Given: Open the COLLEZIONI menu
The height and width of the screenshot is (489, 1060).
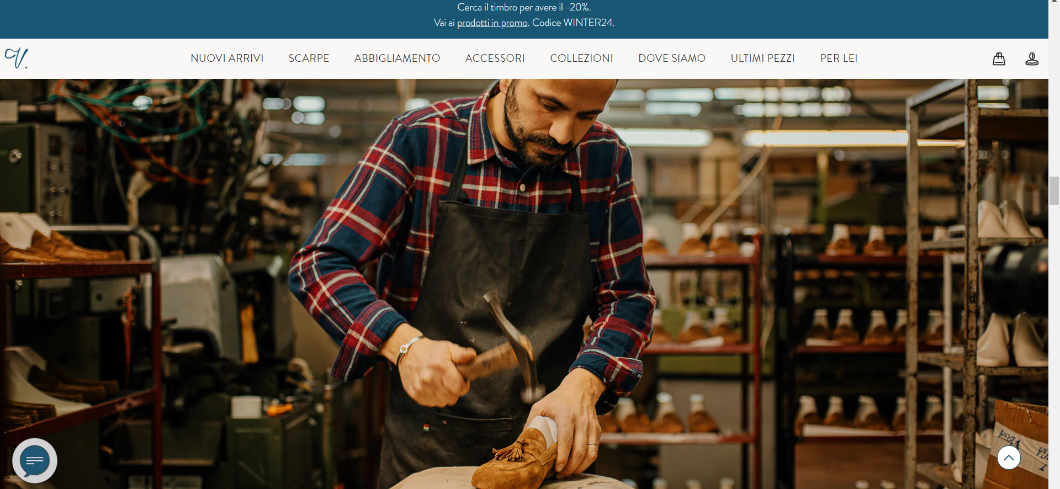Looking at the screenshot, I should click(581, 58).
